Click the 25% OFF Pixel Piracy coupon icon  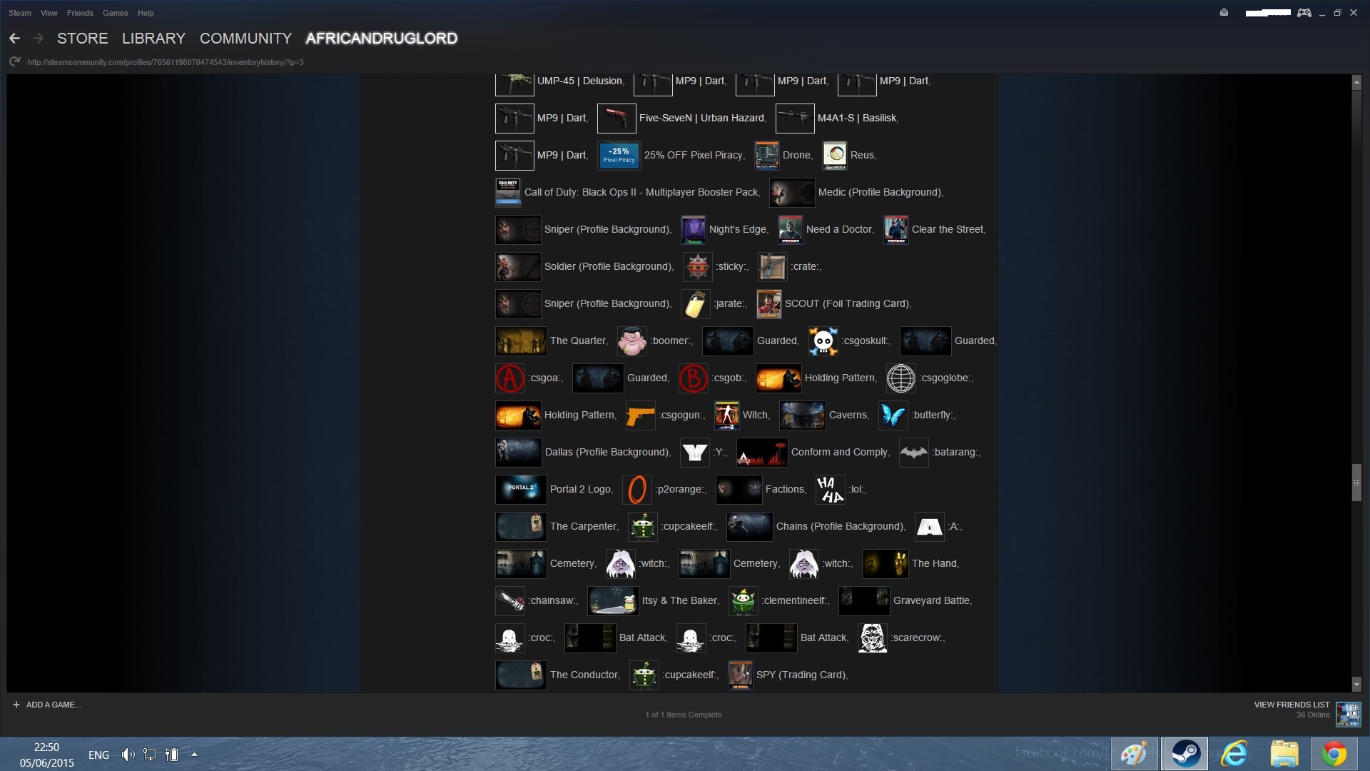click(x=619, y=156)
